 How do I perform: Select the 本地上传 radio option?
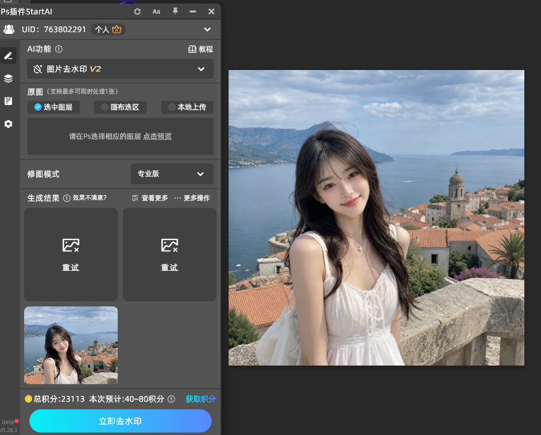tap(187, 107)
